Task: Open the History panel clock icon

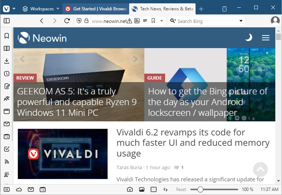Action: 6,74
